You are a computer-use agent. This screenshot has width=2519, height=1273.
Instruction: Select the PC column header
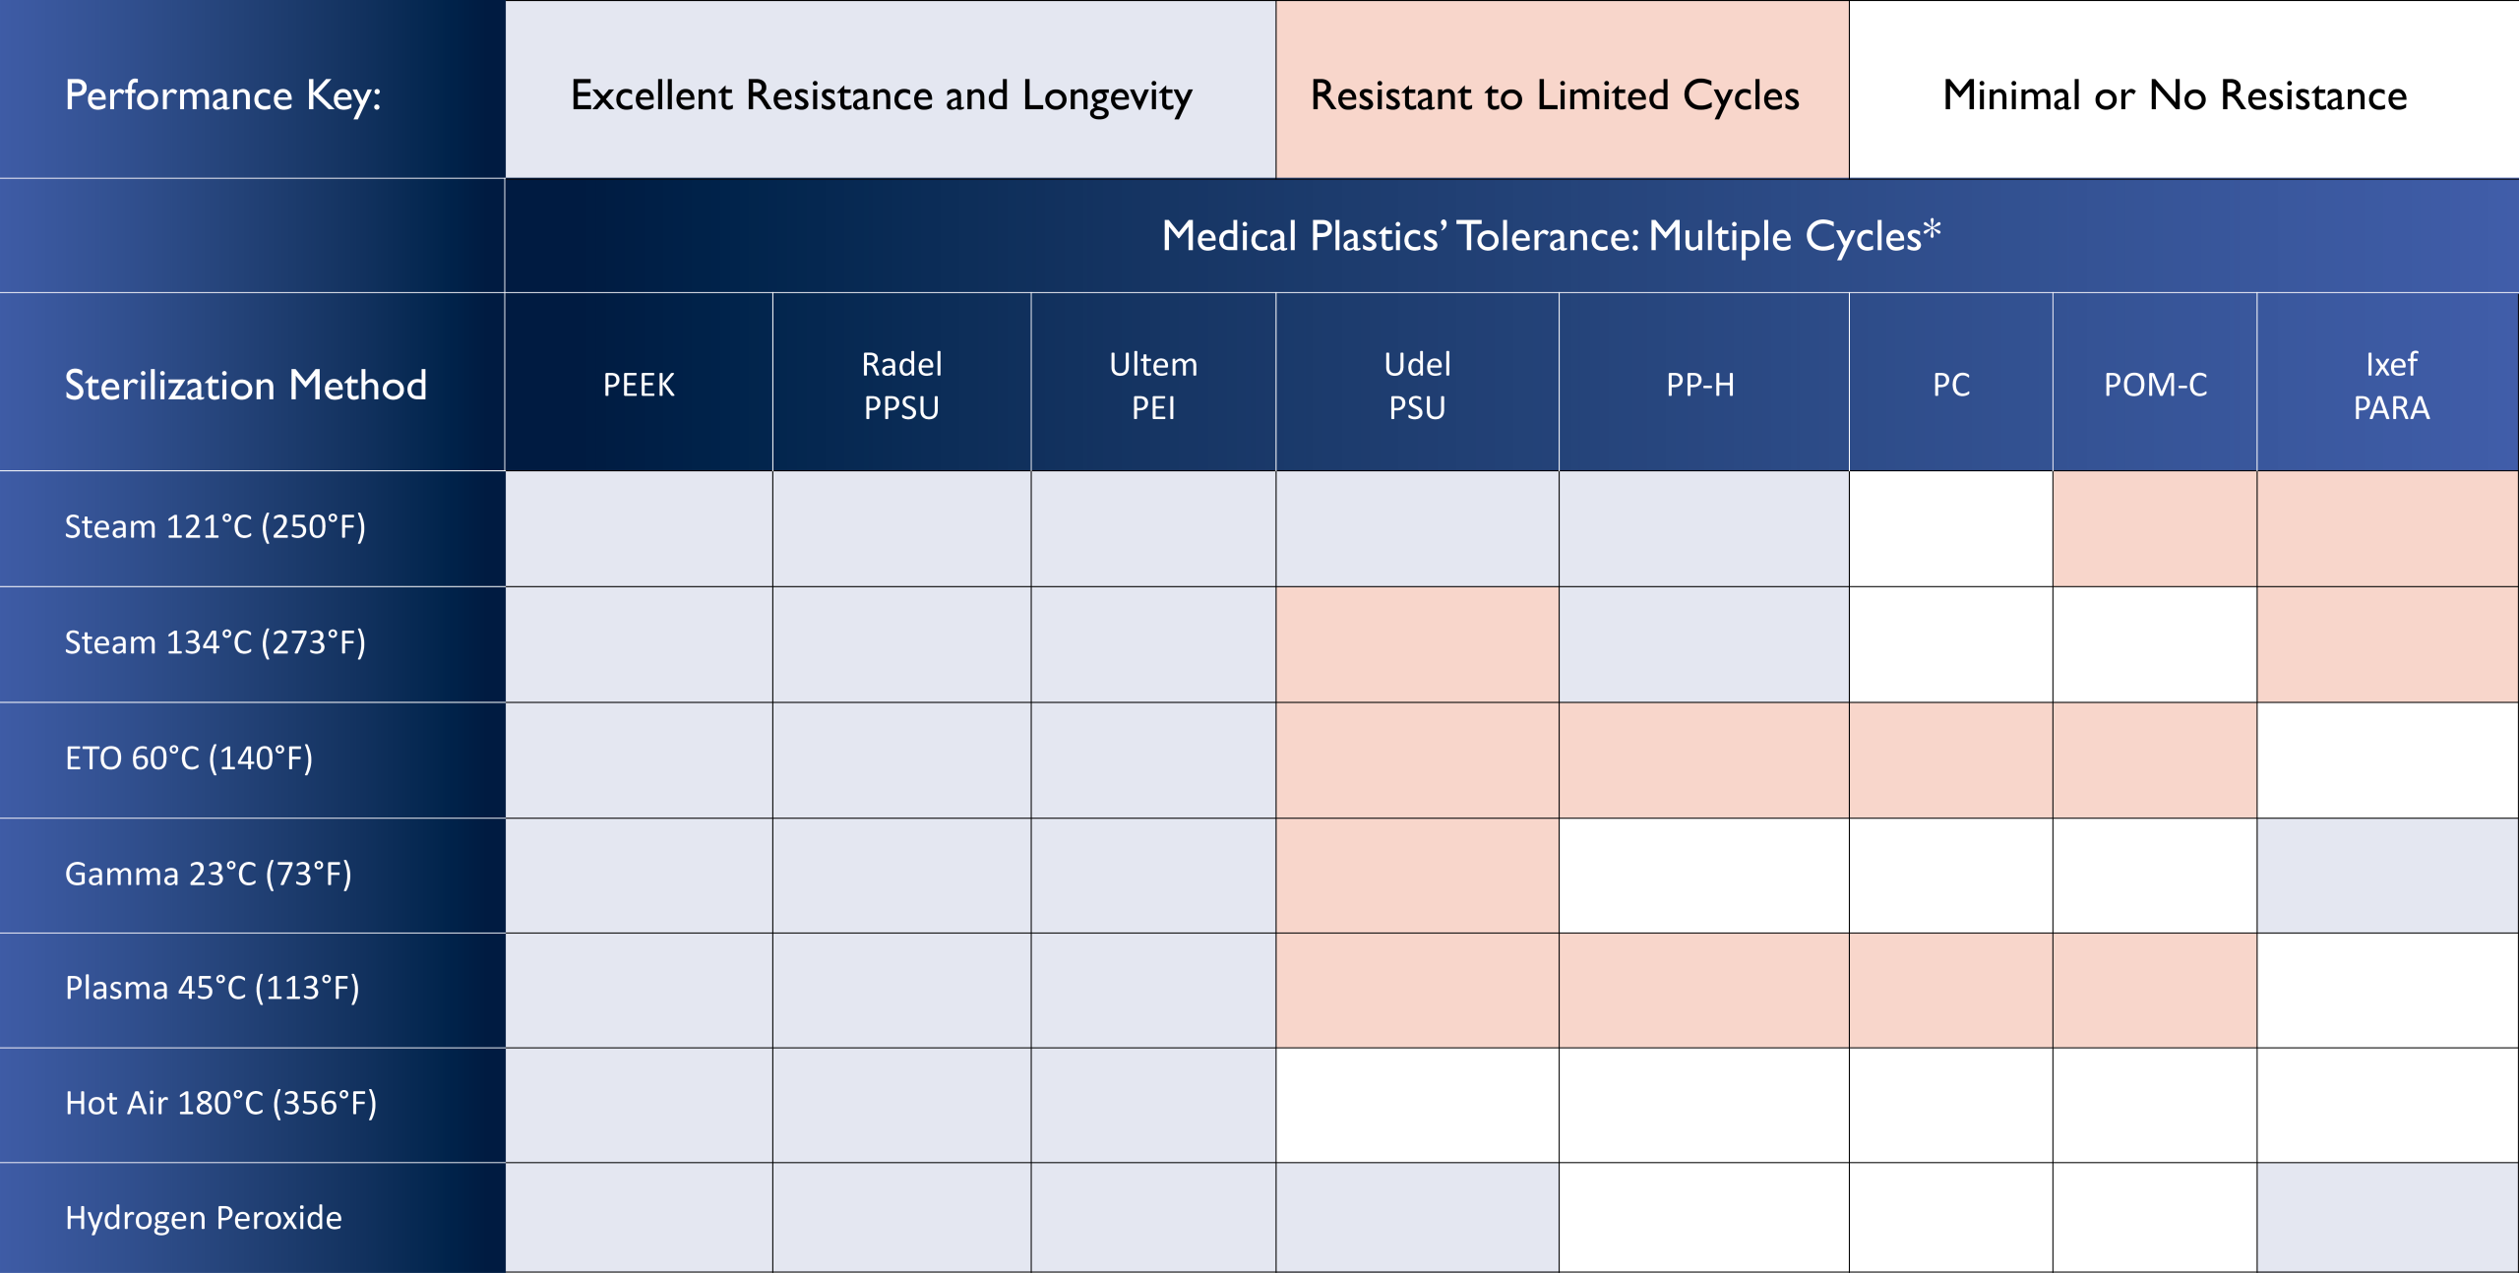click(x=1951, y=385)
